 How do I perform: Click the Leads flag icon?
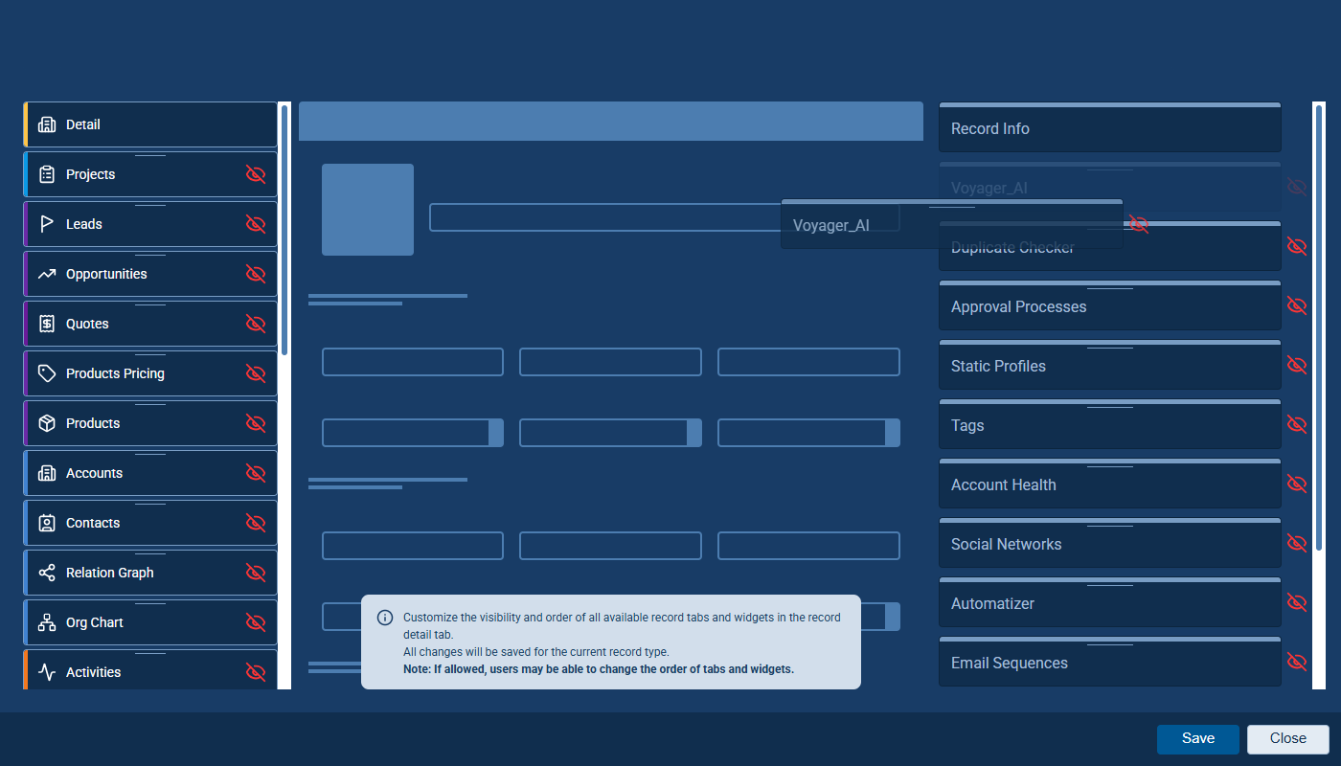[x=46, y=224]
